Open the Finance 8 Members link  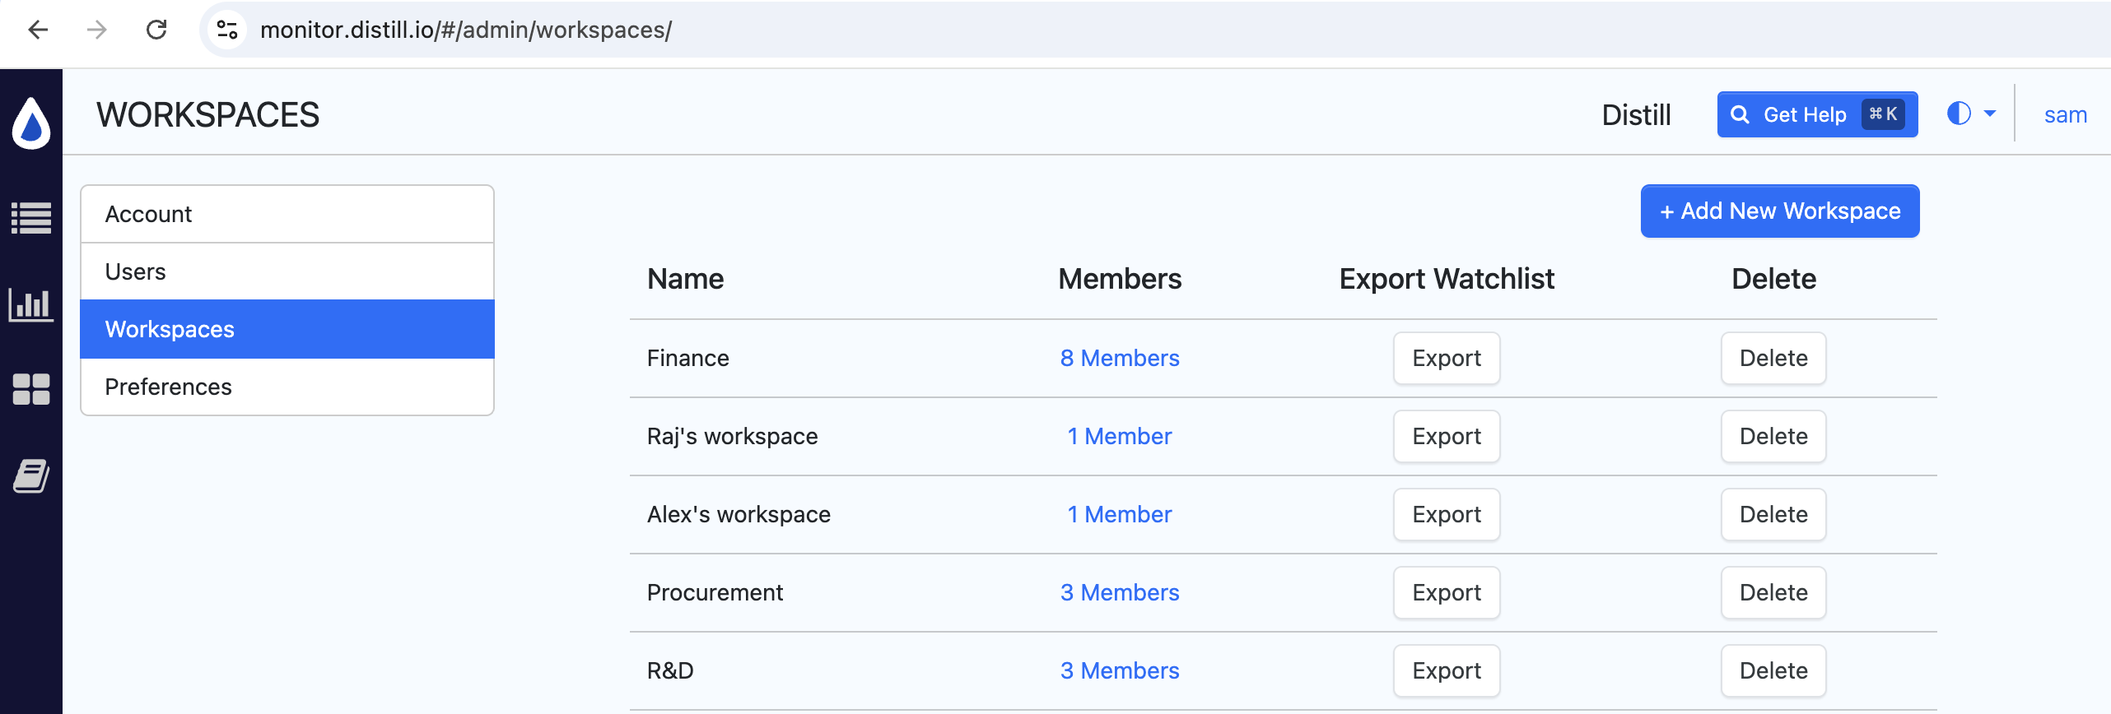click(1120, 358)
